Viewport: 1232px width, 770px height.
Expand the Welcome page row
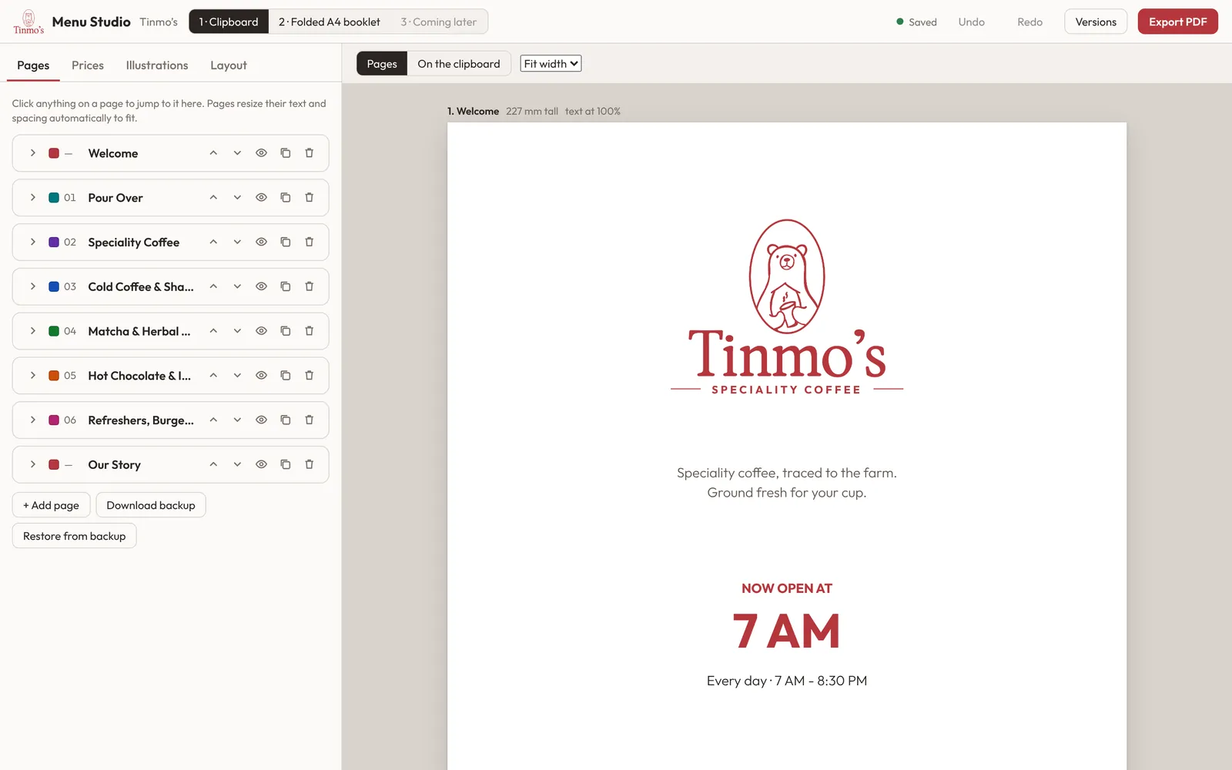coord(32,153)
